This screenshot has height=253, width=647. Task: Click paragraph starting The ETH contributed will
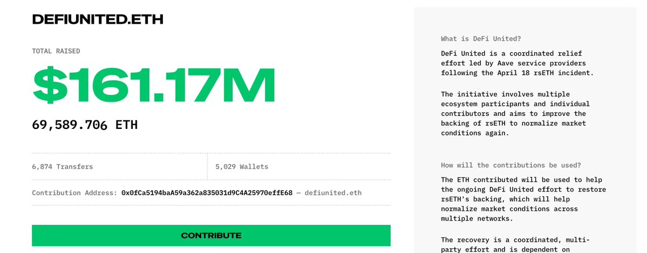[523, 199]
